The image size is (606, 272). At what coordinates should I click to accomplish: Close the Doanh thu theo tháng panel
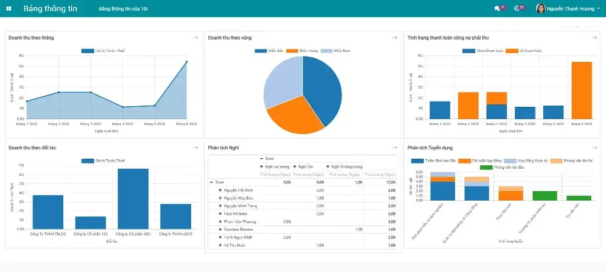click(197, 38)
